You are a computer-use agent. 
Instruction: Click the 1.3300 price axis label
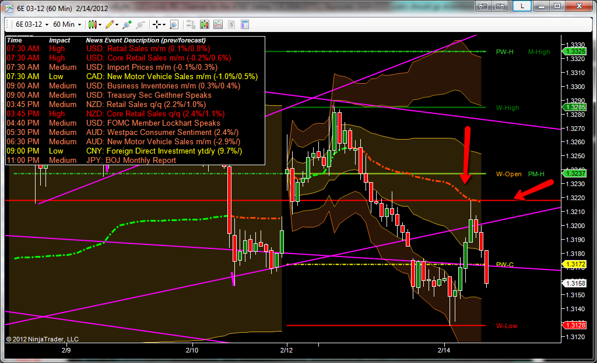[575, 87]
